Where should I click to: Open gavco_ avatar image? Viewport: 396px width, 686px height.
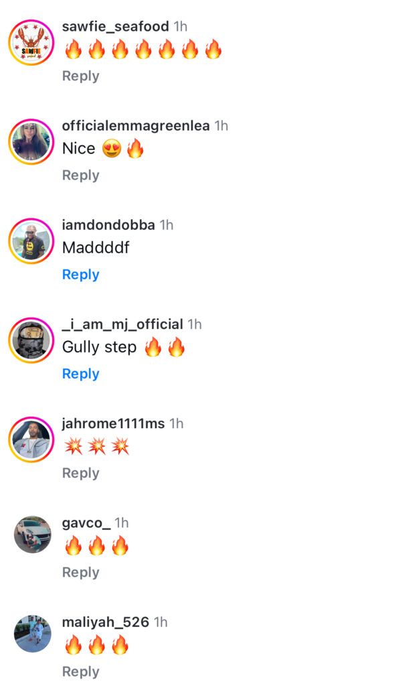click(32, 535)
